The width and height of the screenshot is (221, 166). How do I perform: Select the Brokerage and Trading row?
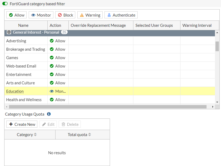click(110, 49)
